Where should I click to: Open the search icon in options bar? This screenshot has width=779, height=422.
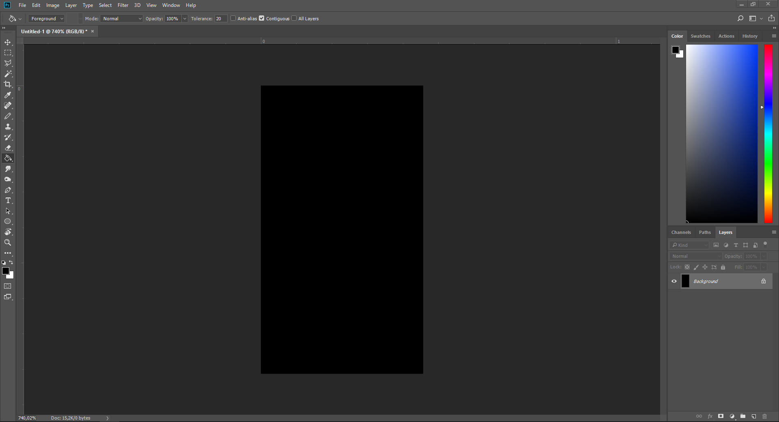740,18
